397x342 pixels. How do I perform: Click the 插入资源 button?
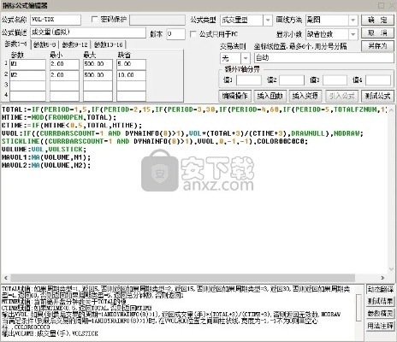[305, 96]
